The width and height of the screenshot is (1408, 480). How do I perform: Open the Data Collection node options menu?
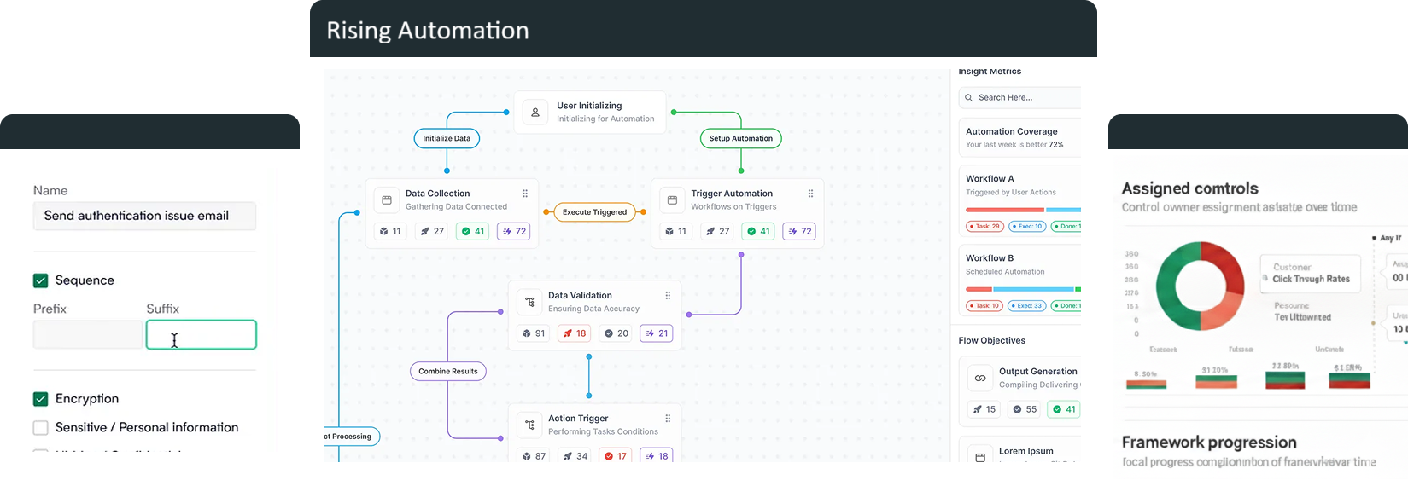pos(525,194)
